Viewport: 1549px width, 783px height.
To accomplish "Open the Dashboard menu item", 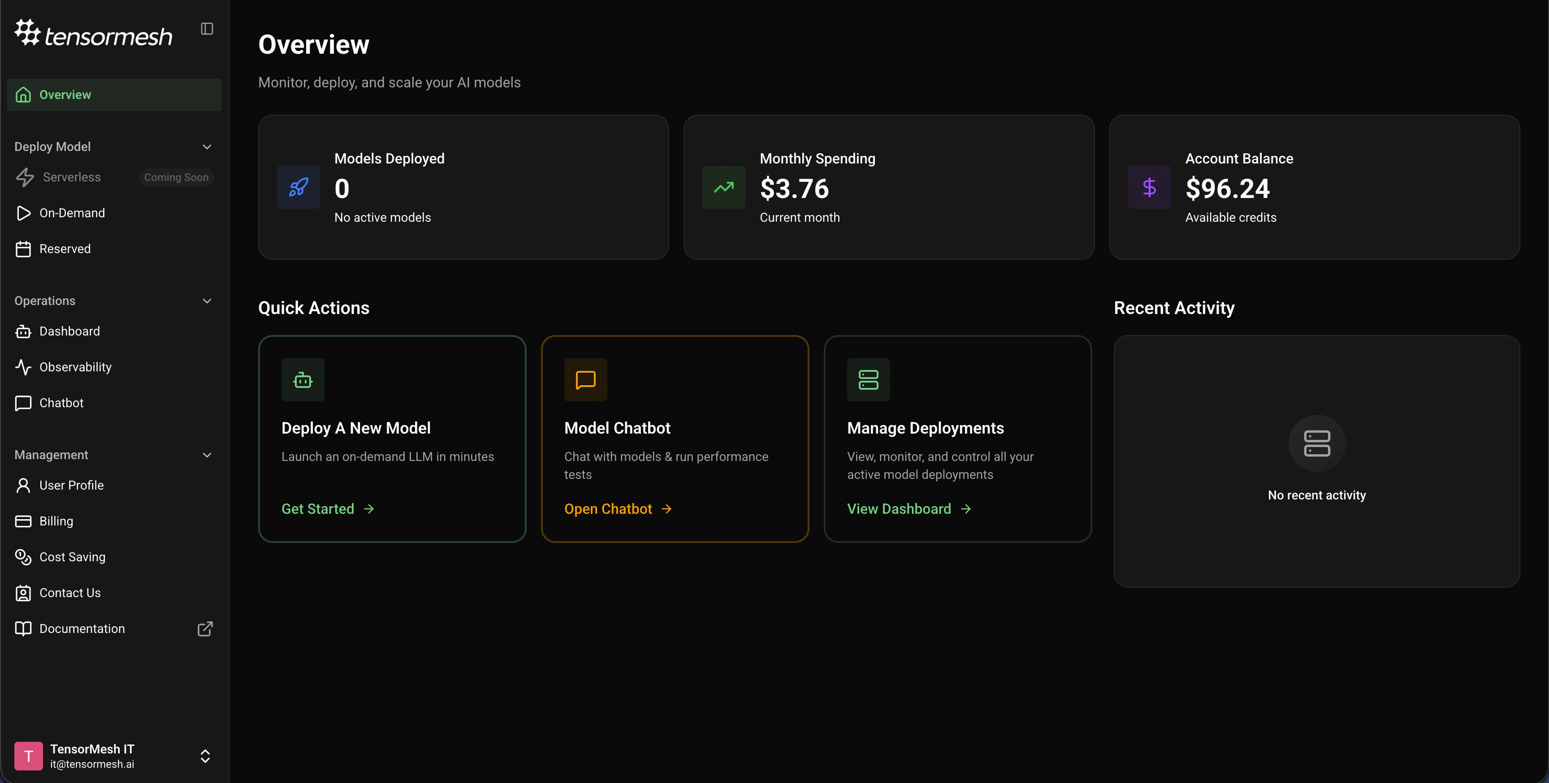I will 69,331.
